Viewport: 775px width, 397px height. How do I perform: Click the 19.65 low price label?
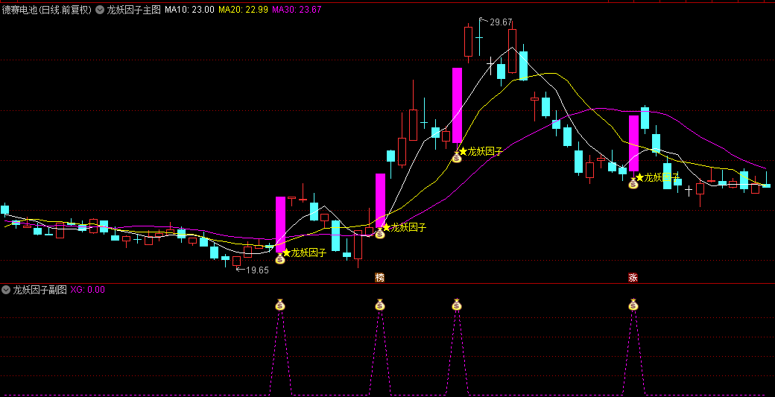point(258,270)
